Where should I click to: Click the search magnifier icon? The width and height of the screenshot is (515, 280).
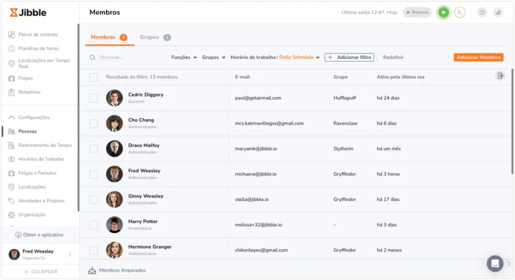[x=93, y=58]
